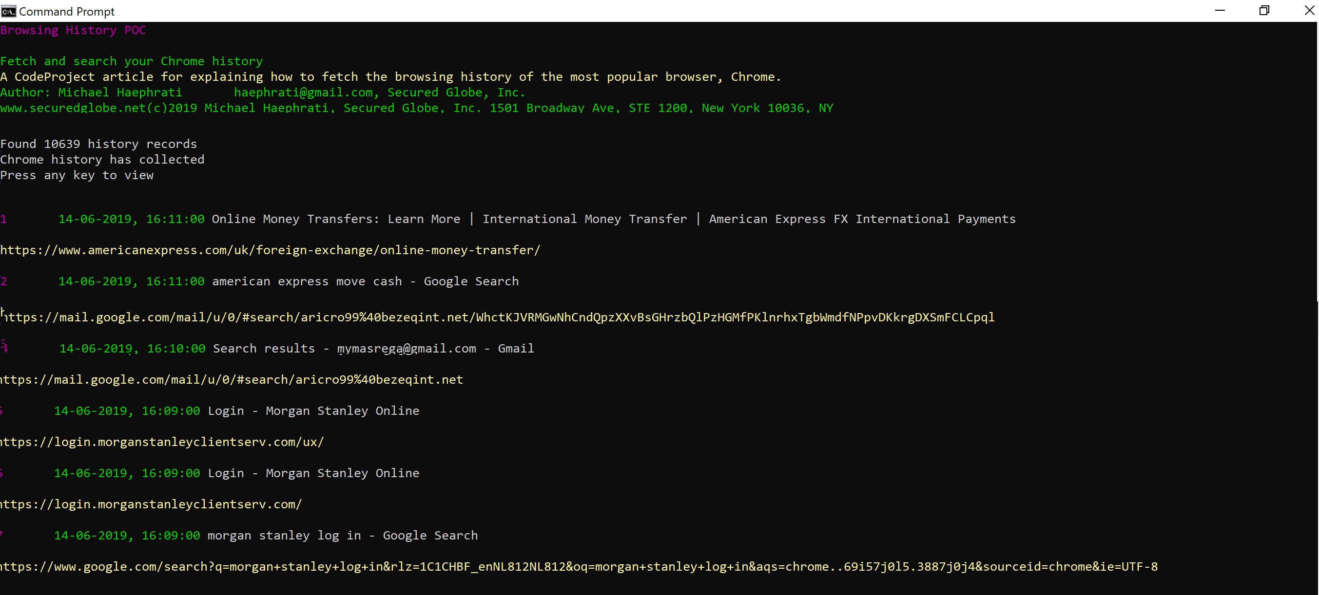Click the google.com search morgan+stanley URL
This screenshot has height=595, width=1319.
point(579,567)
